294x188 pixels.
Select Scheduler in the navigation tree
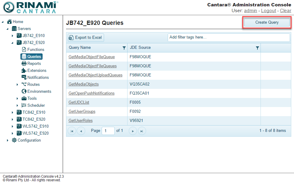pos(36,105)
